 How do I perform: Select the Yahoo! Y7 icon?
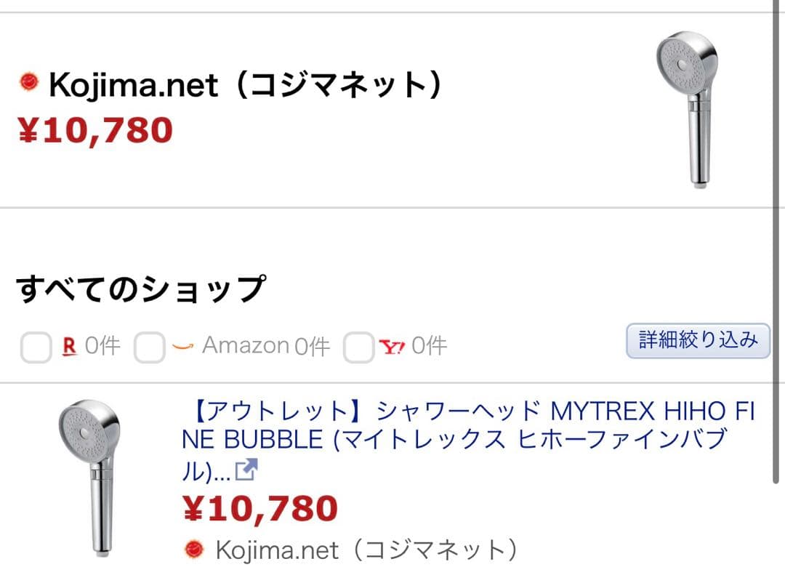pos(392,345)
